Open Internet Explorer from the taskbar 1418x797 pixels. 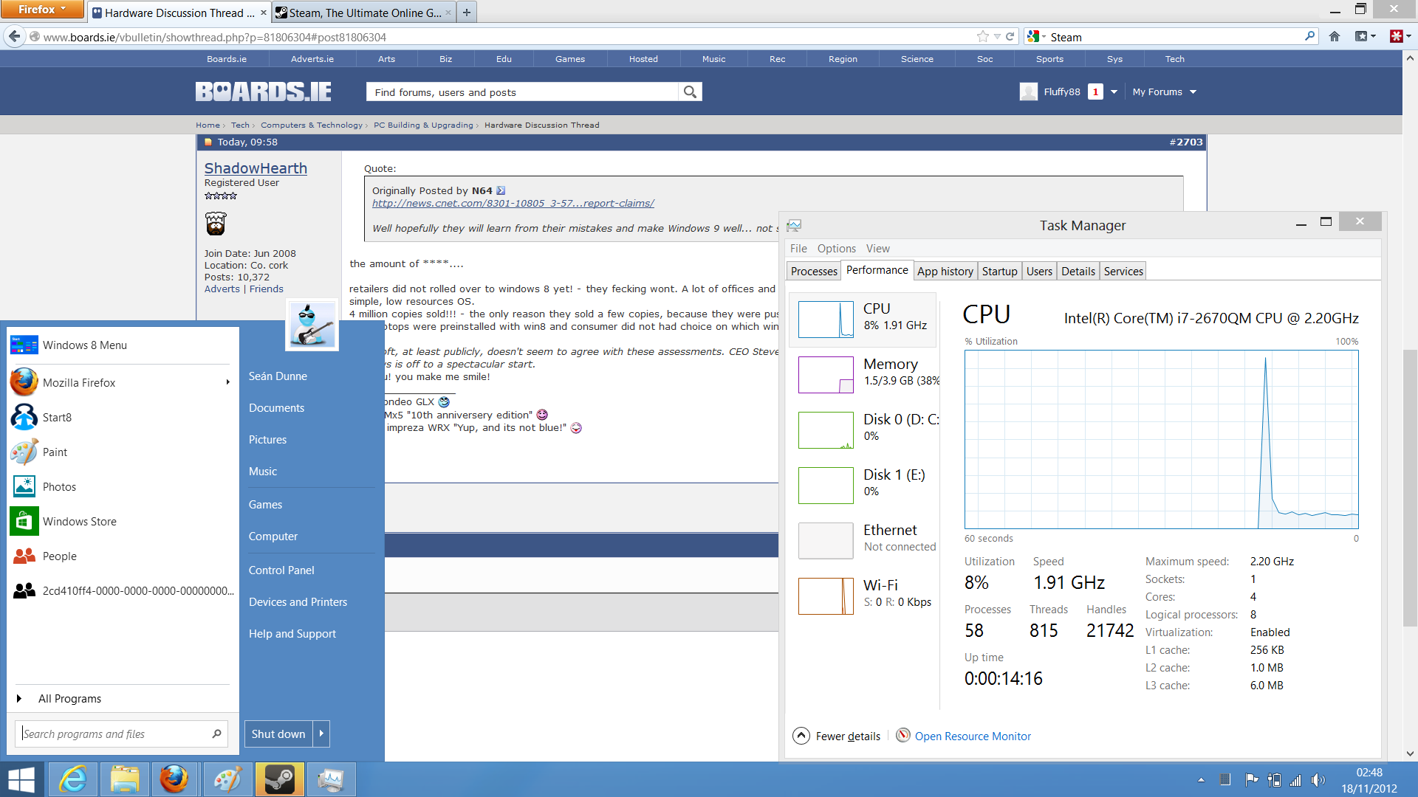(x=73, y=779)
